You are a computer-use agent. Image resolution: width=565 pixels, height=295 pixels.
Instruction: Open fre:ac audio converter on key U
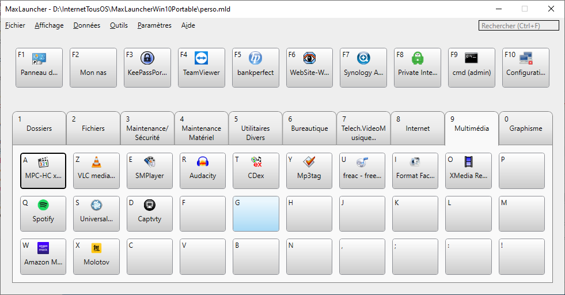[x=362, y=171]
